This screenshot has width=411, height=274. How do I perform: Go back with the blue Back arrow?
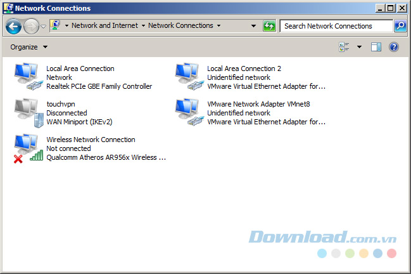pos(13,26)
